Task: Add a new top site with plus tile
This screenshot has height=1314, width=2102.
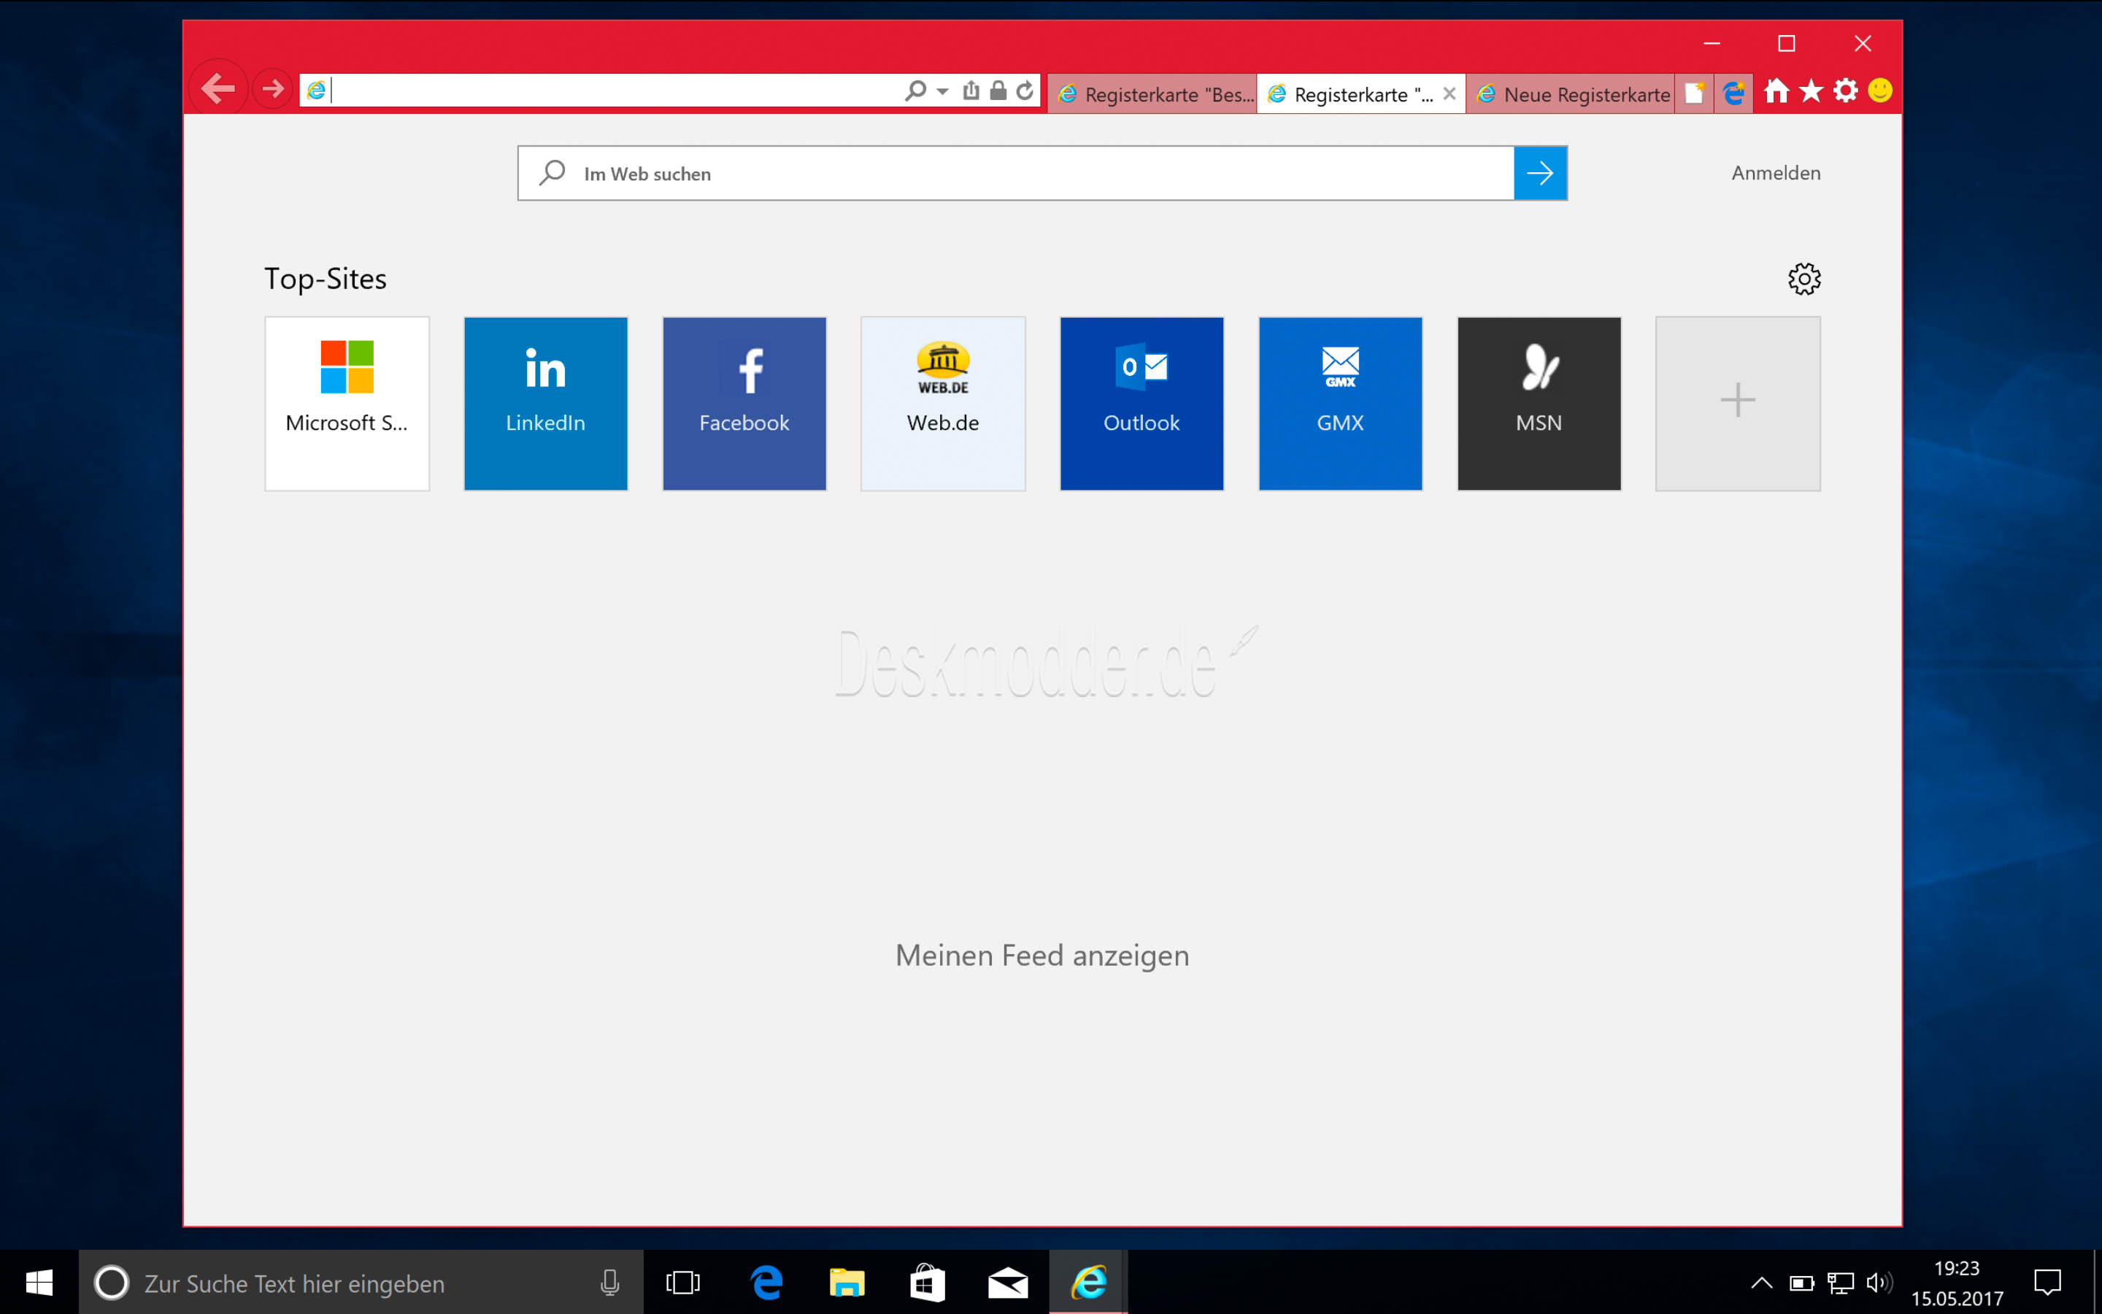Action: (x=1738, y=403)
